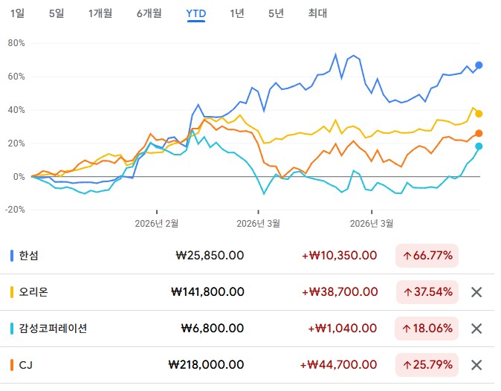
Task: Click the teal endpoint dot on the chart
Action: (479, 146)
